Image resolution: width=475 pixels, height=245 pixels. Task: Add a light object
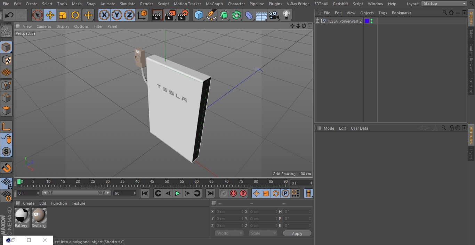[x=286, y=15]
